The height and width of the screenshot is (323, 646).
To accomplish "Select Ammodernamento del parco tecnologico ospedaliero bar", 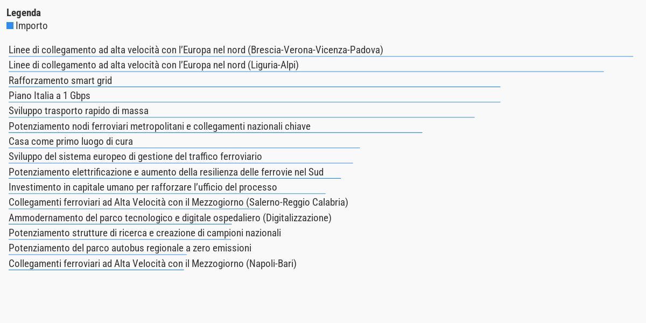I will point(170,218).
